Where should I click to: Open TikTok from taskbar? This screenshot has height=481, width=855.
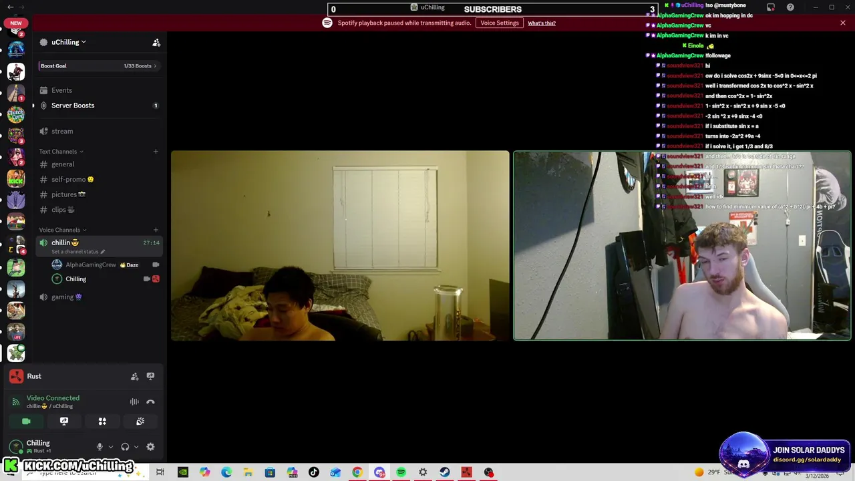313,472
